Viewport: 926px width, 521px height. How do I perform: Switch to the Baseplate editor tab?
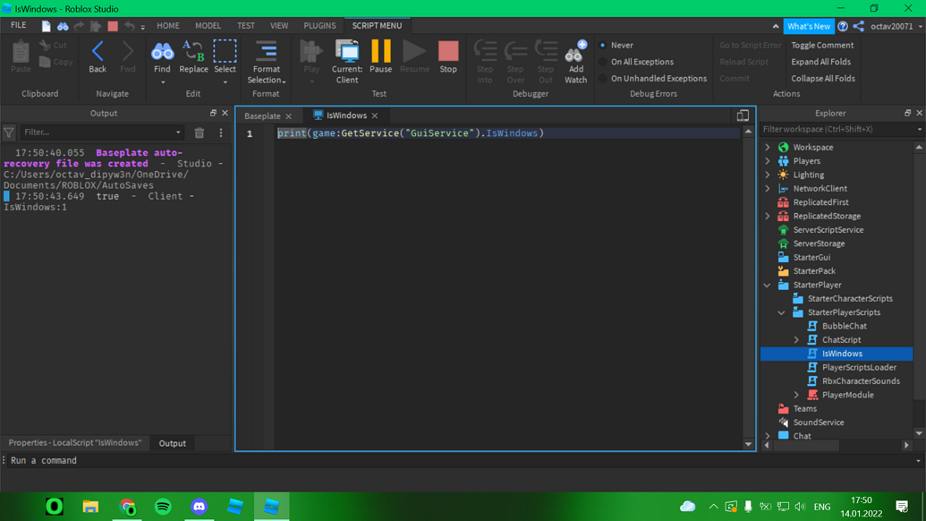(263, 115)
